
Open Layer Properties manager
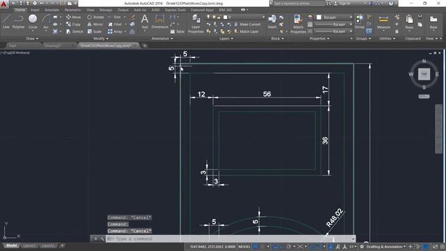click(x=196, y=24)
